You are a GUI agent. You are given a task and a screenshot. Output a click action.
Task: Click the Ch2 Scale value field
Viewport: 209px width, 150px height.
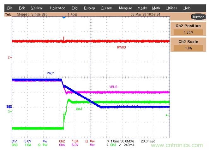pyautogui.click(x=189, y=48)
